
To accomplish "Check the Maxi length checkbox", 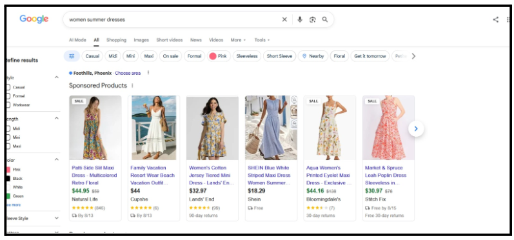I will tap(8, 146).
